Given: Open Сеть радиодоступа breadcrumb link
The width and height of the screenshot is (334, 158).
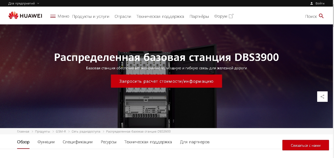Looking at the screenshot, I should click(x=86, y=131).
